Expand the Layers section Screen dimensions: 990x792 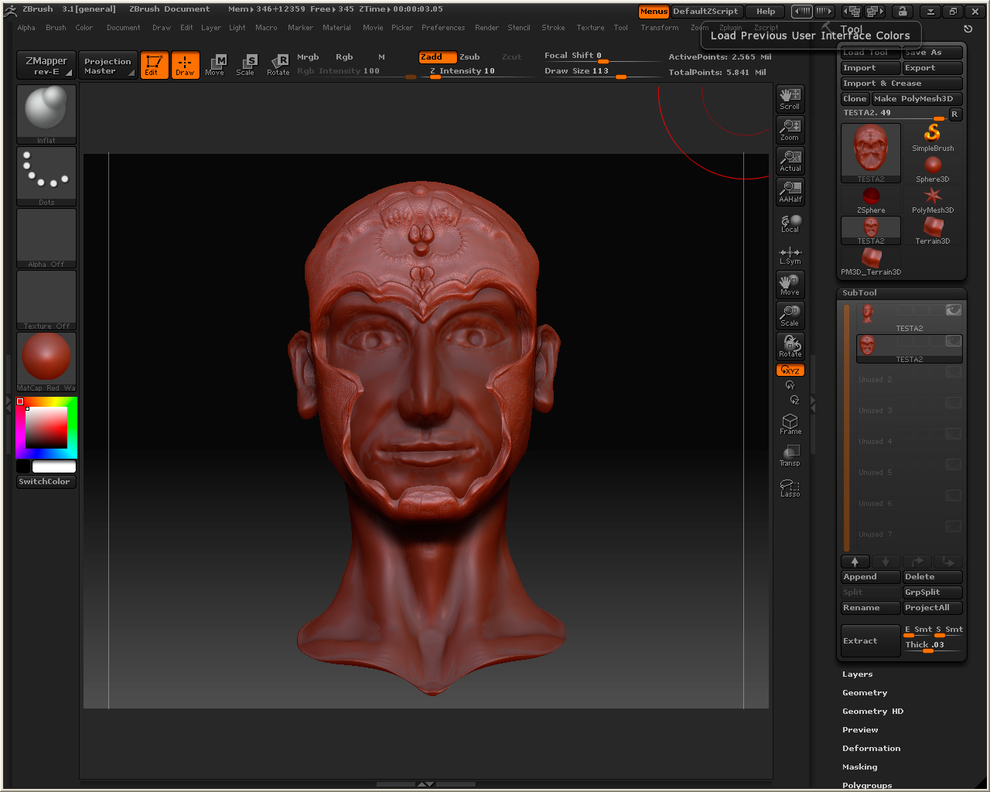pyautogui.click(x=857, y=674)
